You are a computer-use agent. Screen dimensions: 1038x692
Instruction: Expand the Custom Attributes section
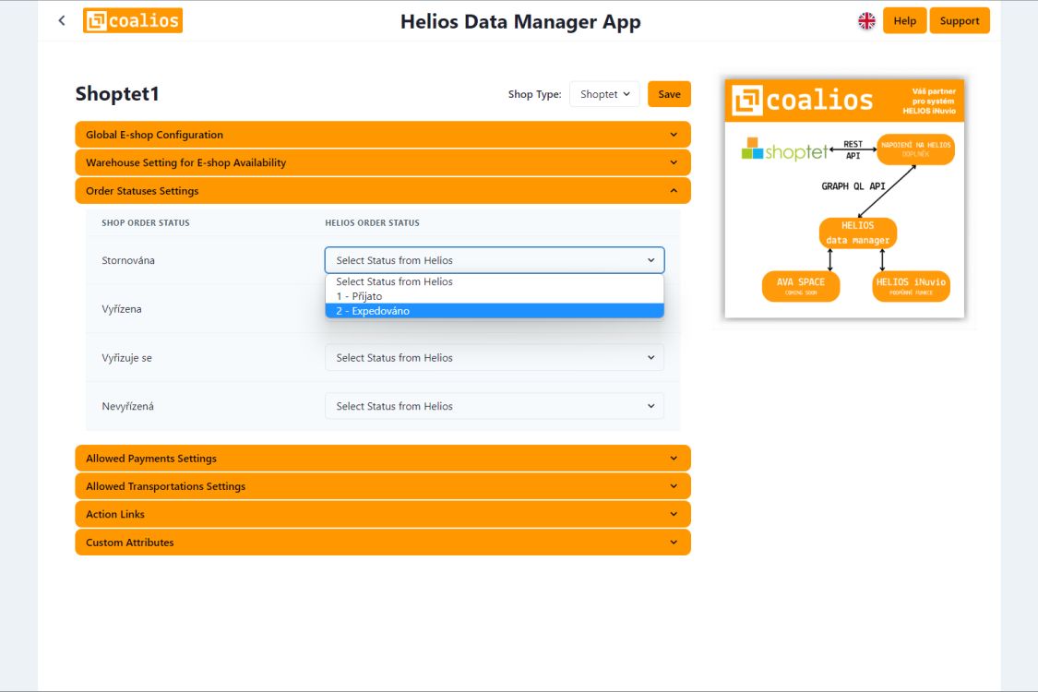(383, 543)
